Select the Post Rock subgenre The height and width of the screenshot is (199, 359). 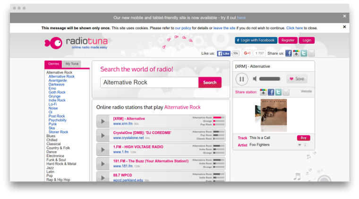pos(57,116)
